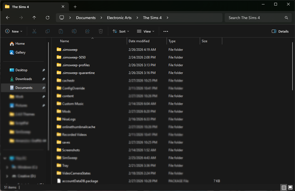The height and width of the screenshot is (191, 295).
Task: Expand the New item dropdown
Action: pyautogui.click(x=14, y=31)
